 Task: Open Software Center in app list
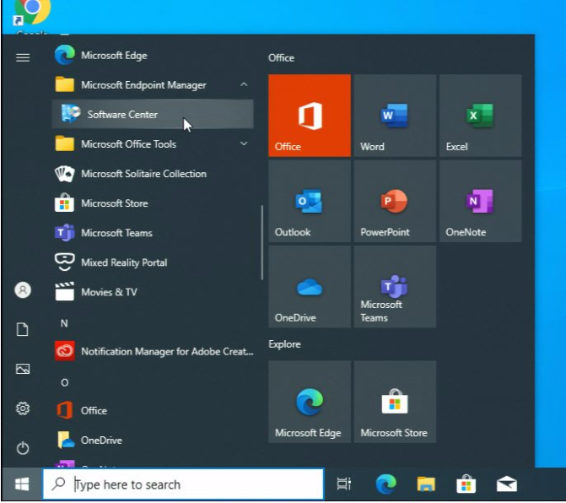click(x=153, y=114)
